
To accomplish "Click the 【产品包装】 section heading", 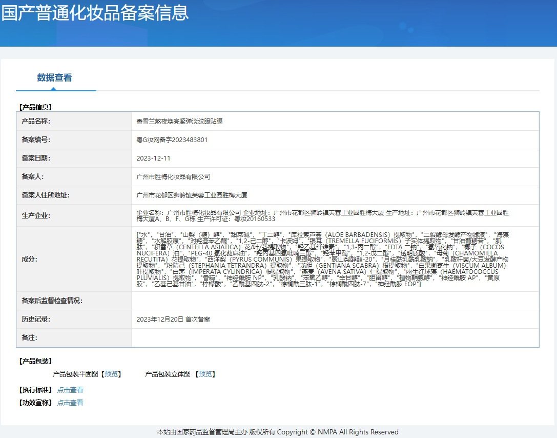I will coord(35,361).
